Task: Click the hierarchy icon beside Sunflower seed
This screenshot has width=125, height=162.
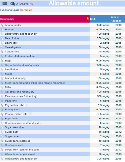Action: click(2, 145)
